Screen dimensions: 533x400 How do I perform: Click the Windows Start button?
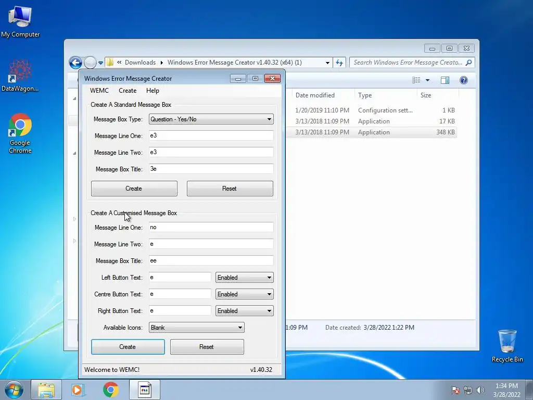point(14,390)
